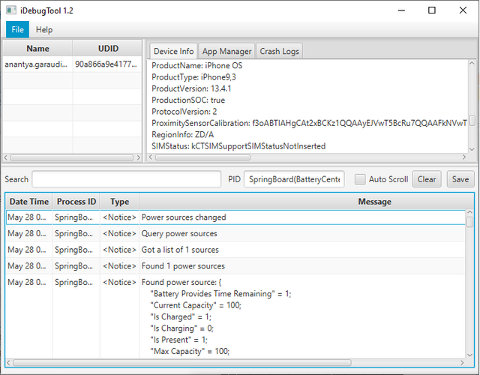Select the 'Got a list of 1 sources' row
The width and height of the screenshot is (480, 375).
pos(235,250)
